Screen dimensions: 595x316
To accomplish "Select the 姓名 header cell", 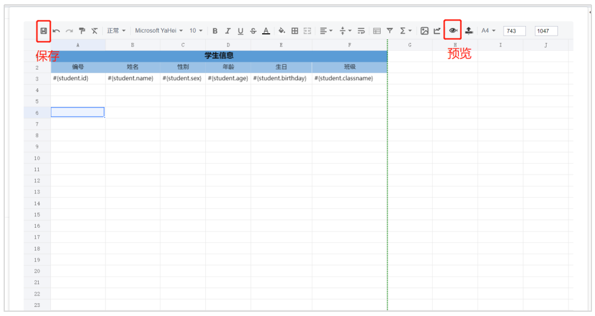I will click(x=133, y=67).
